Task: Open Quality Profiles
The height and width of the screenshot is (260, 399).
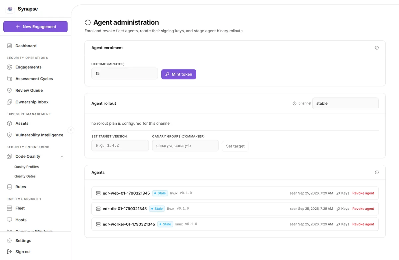Action: coord(26,167)
